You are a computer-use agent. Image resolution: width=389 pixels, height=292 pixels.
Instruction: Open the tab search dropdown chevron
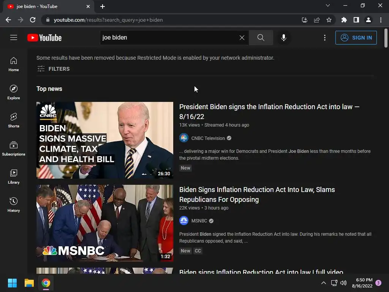pos(328,5)
